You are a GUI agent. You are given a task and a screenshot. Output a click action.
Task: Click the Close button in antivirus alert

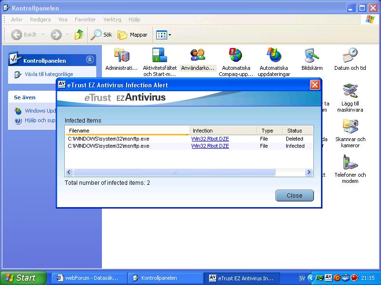(294, 195)
